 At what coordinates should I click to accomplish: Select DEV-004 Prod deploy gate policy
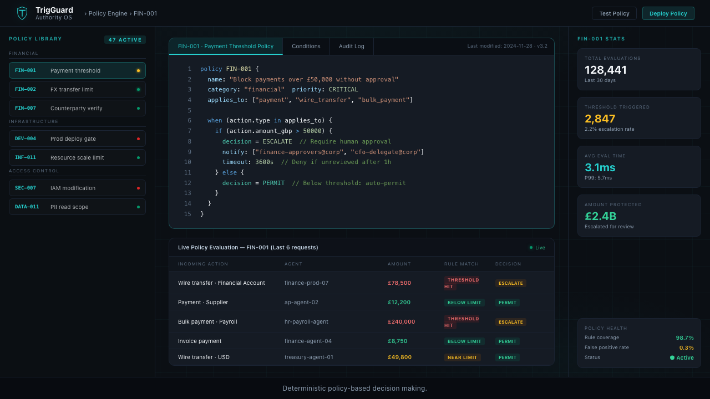(77, 139)
